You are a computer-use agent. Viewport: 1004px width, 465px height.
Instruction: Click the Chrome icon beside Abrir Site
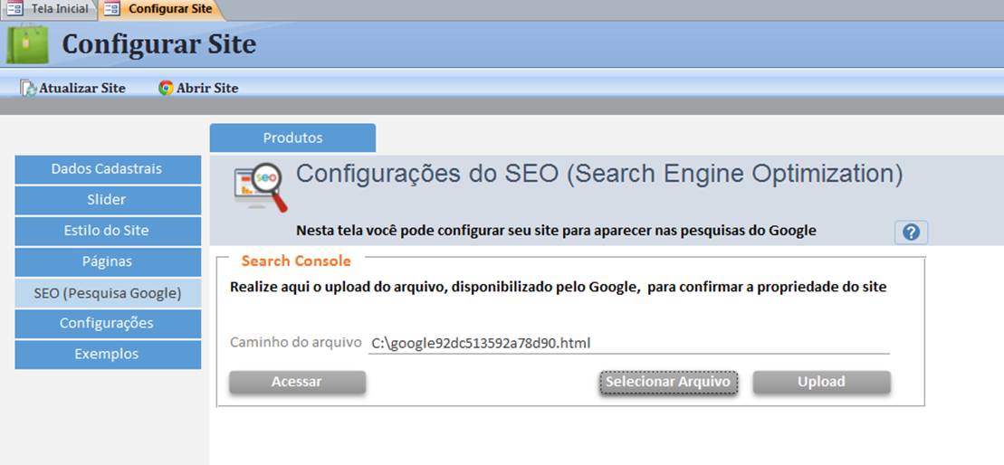point(166,89)
